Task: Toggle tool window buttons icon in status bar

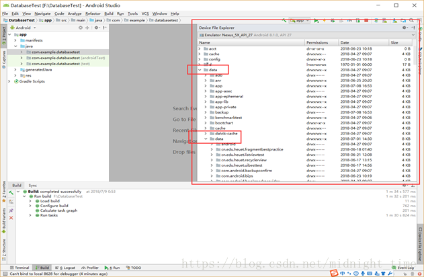Action: click(5, 274)
